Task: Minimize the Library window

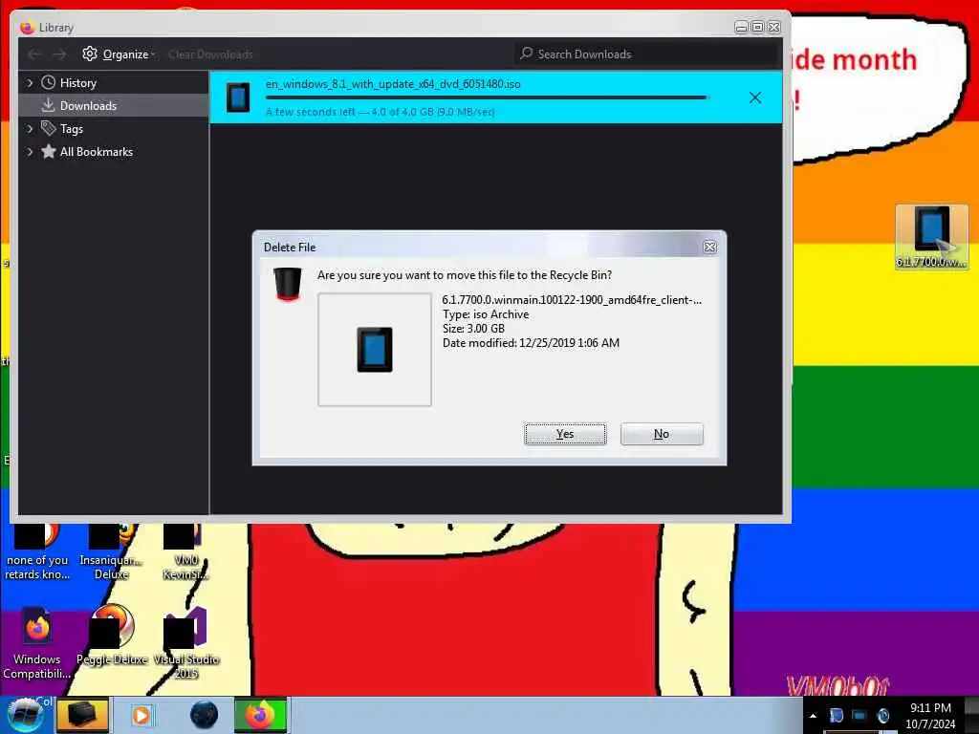Action: coord(741,27)
